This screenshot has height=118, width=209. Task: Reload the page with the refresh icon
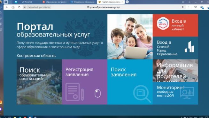19,7
